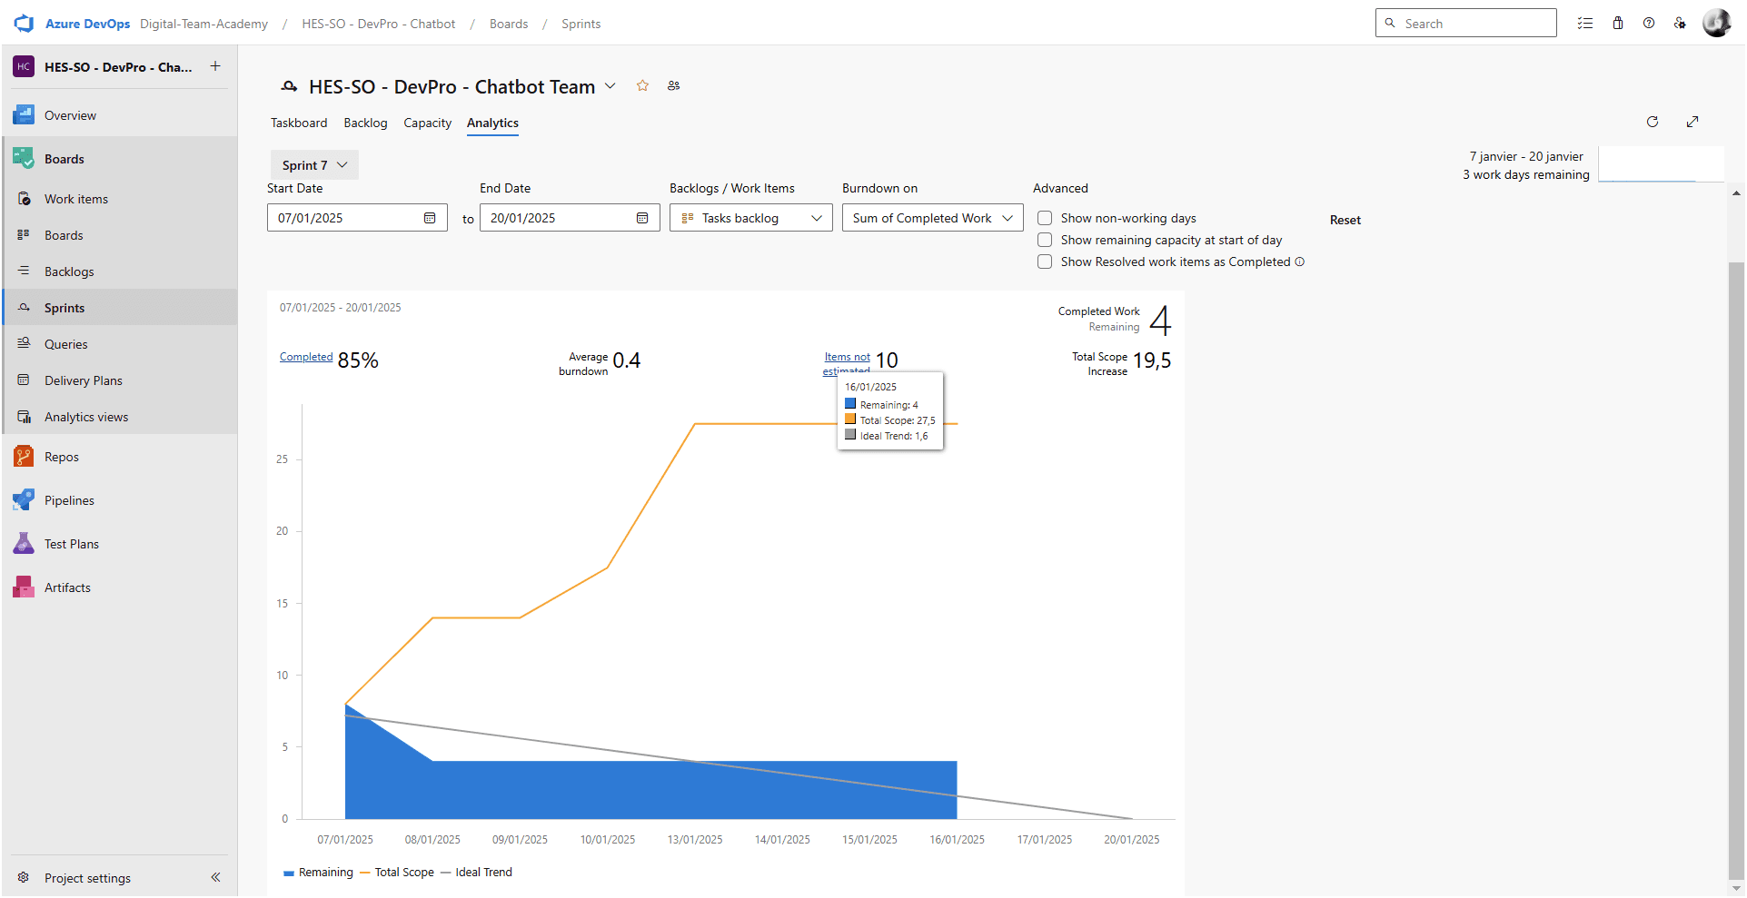Enable Show Resolved work items as Completed
This screenshot has width=1747, height=898.
pyautogui.click(x=1045, y=262)
